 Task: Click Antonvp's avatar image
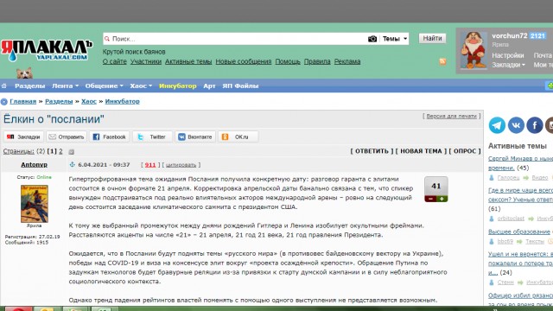pos(35,204)
